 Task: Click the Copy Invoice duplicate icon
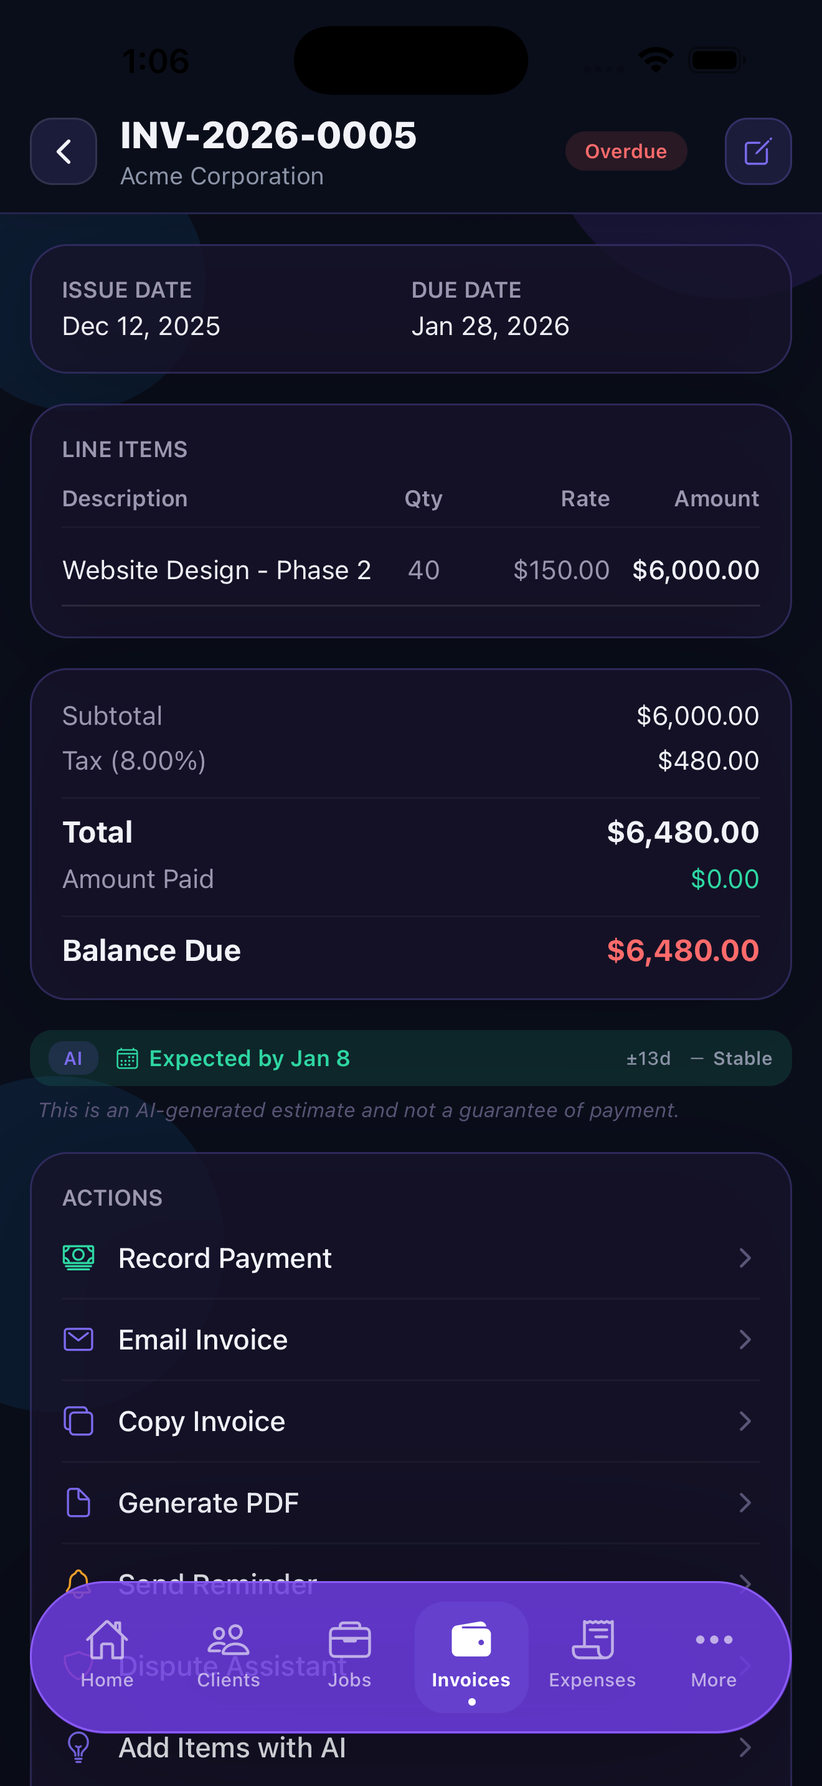tap(78, 1420)
